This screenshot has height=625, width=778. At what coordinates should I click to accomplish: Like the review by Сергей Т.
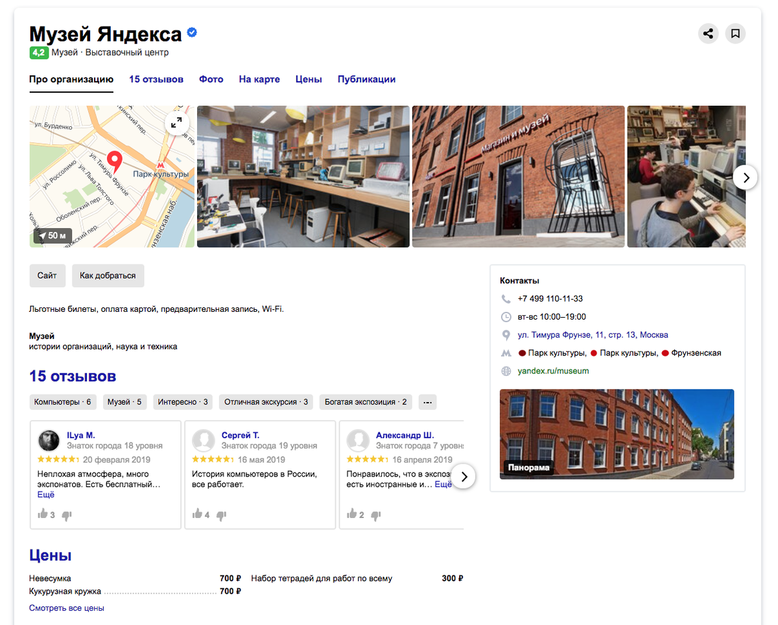tap(198, 515)
